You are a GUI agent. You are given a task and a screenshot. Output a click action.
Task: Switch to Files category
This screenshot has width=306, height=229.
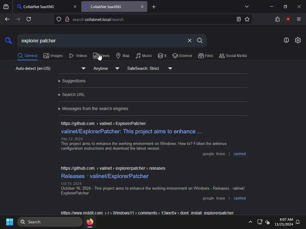click(205, 56)
